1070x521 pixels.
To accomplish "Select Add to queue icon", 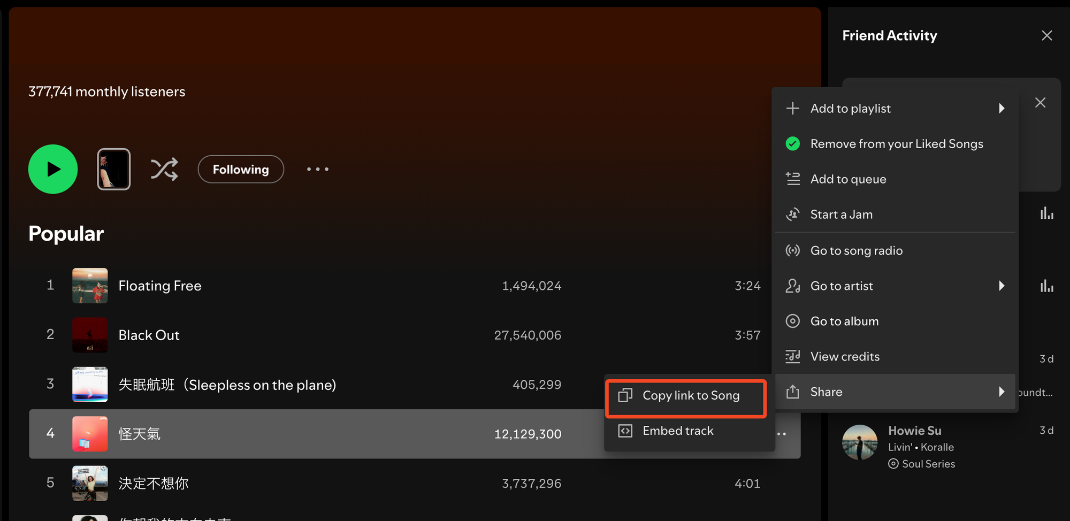I will coord(793,179).
